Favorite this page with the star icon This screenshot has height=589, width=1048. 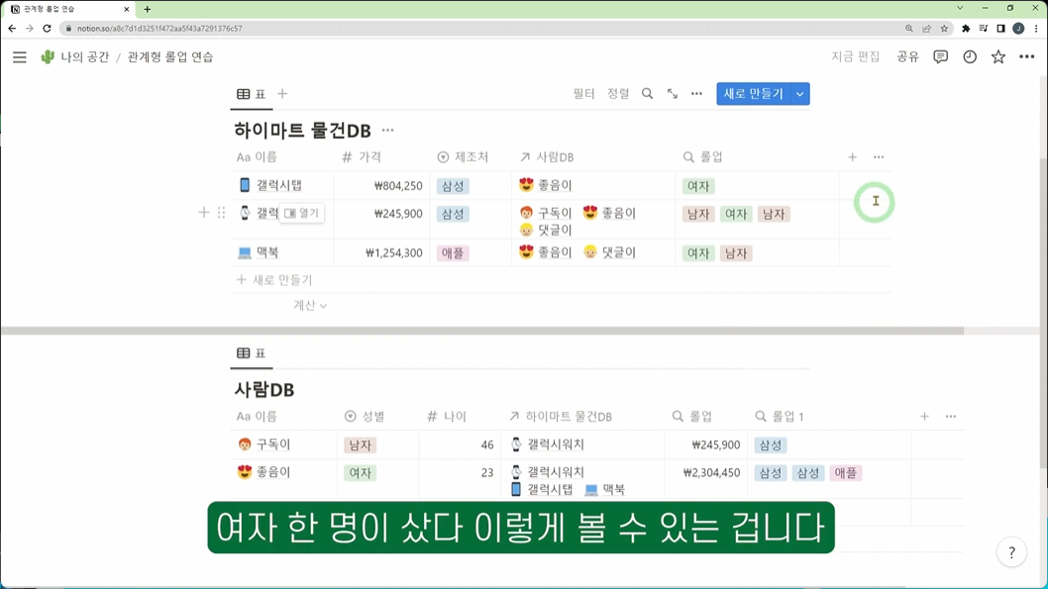click(x=997, y=56)
